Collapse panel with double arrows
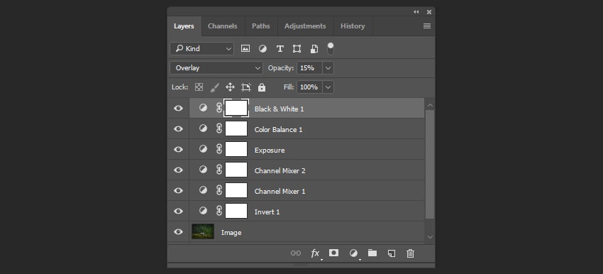The image size is (603, 274). pyautogui.click(x=416, y=12)
